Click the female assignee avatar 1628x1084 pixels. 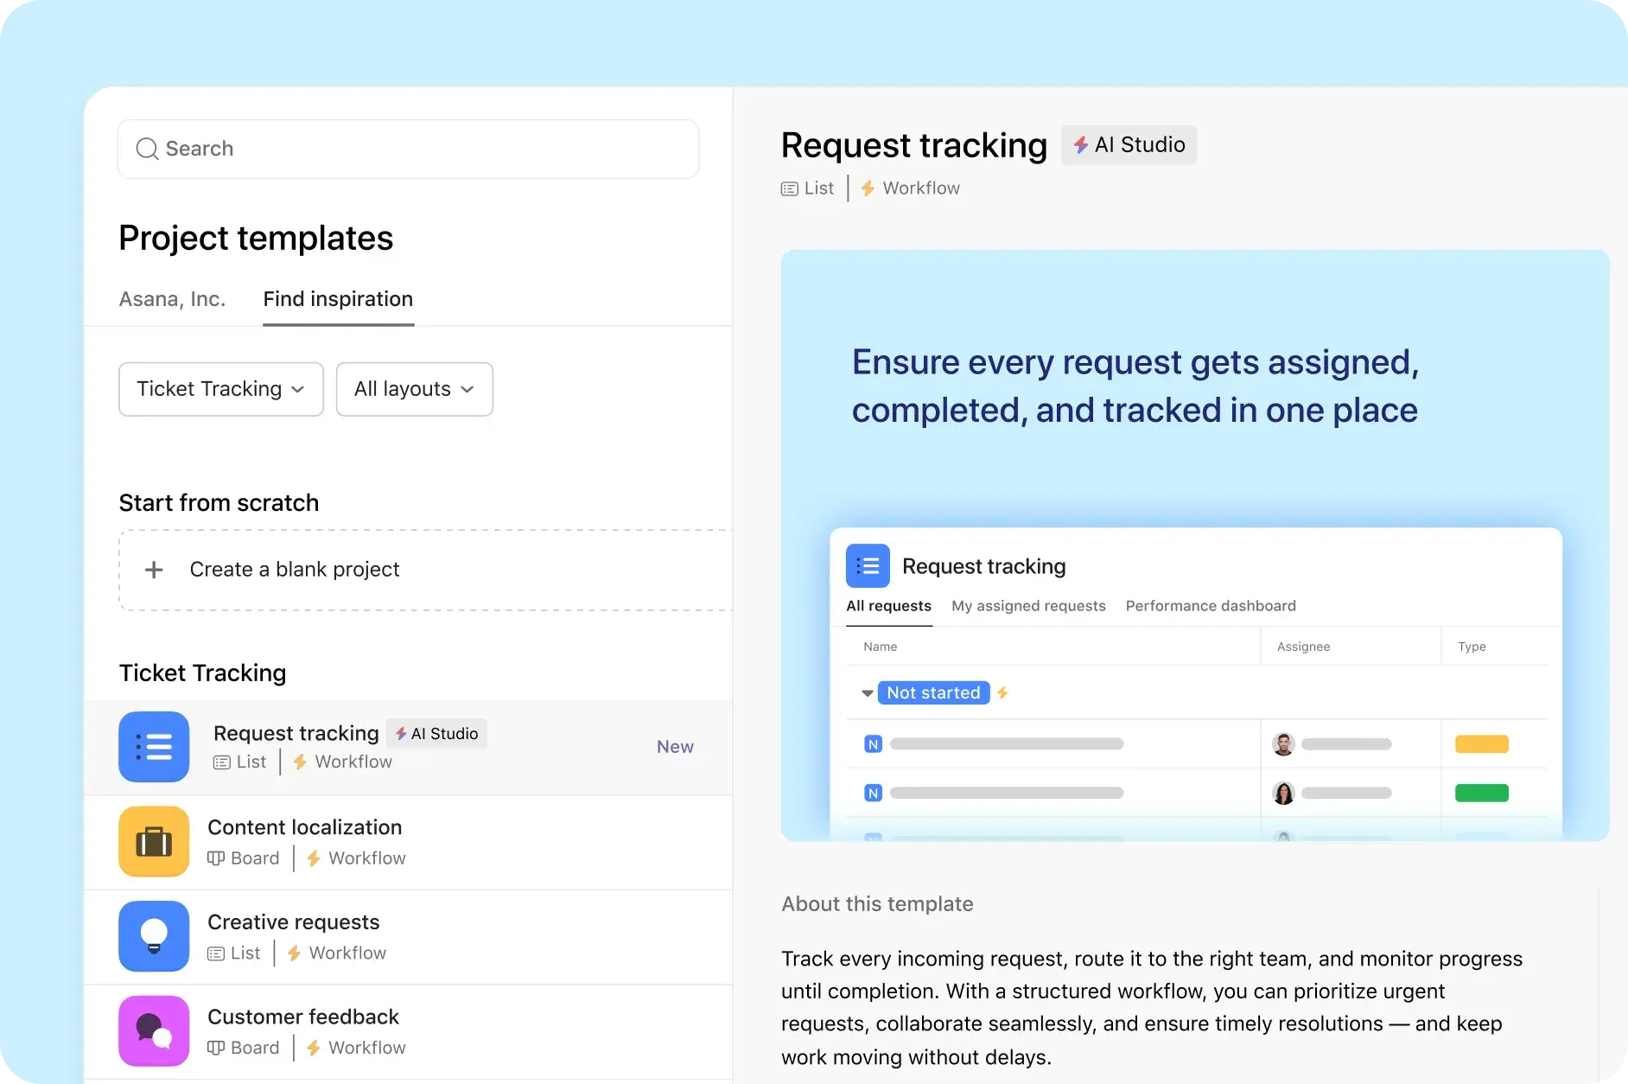coord(1284,794)
